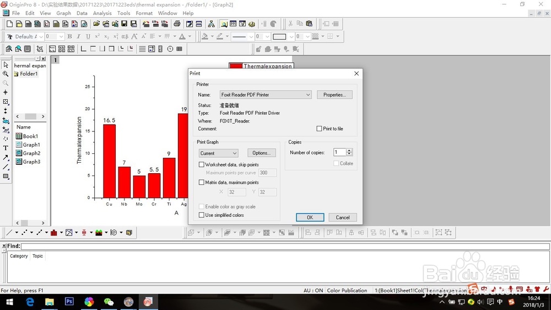Screen dimensions: 551x310
Task: Toggle bold text formatting
Action: (x=69, y=36)
